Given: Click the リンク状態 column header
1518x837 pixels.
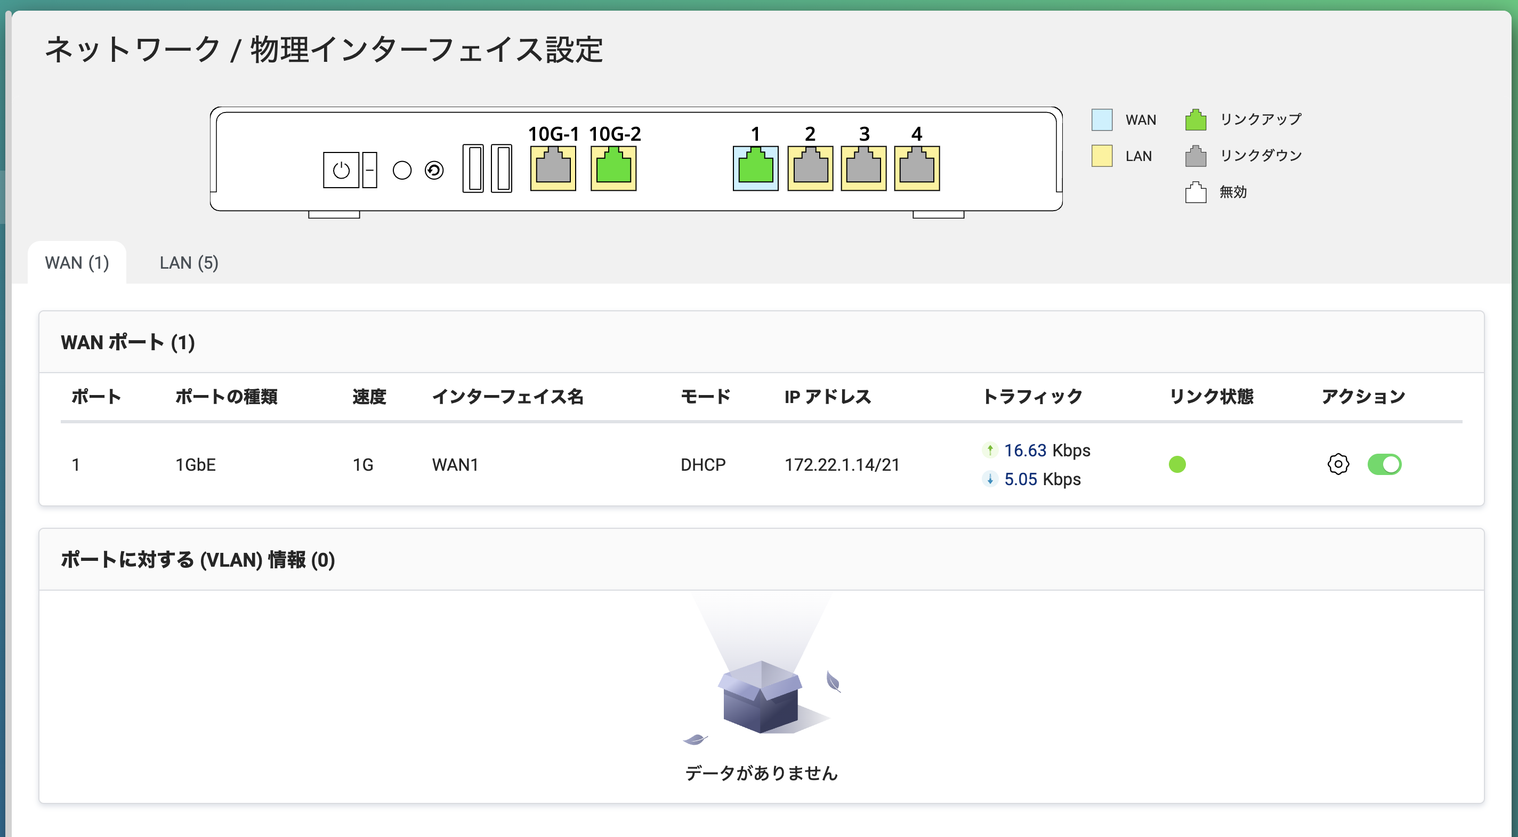Looking at the screenshot, I should (1211, 397).
